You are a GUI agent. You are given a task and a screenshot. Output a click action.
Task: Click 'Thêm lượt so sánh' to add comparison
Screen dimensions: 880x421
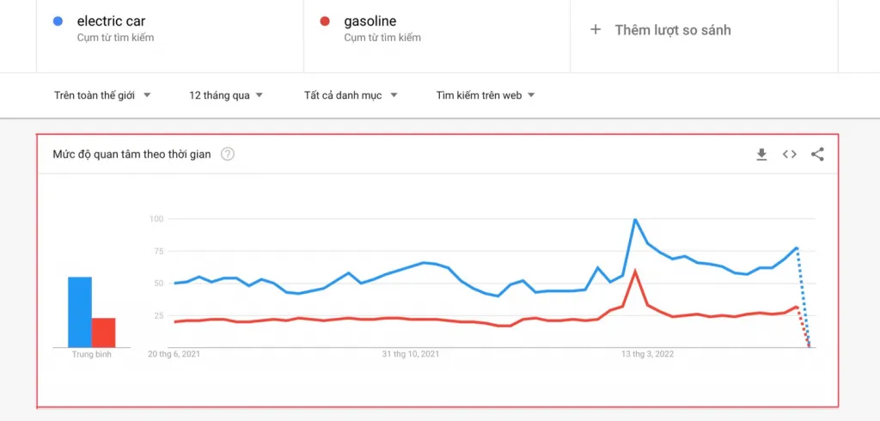click(x=673, y=30)
